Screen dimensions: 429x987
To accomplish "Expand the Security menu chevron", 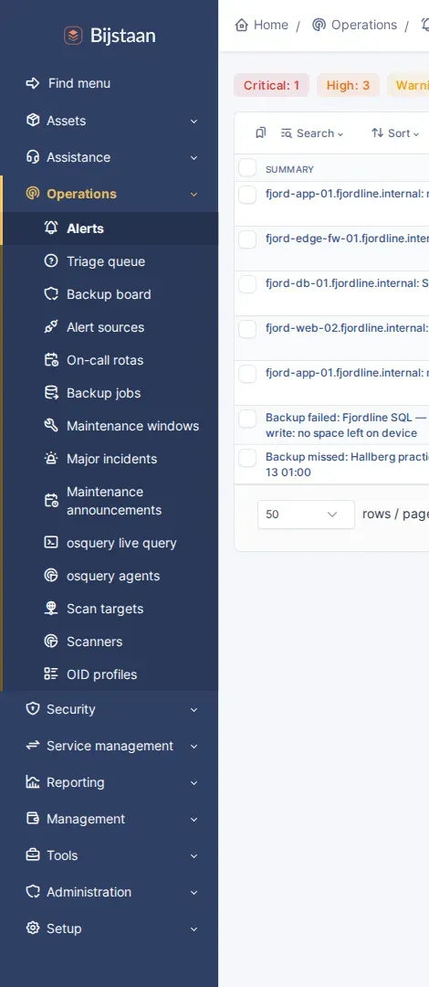I will [194, 709].
